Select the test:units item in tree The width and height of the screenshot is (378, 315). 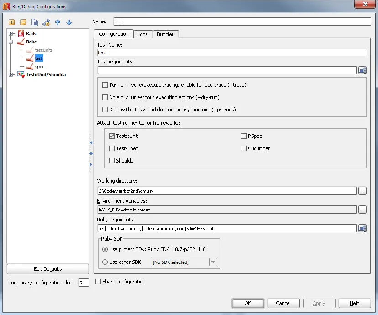coord(44,50)
